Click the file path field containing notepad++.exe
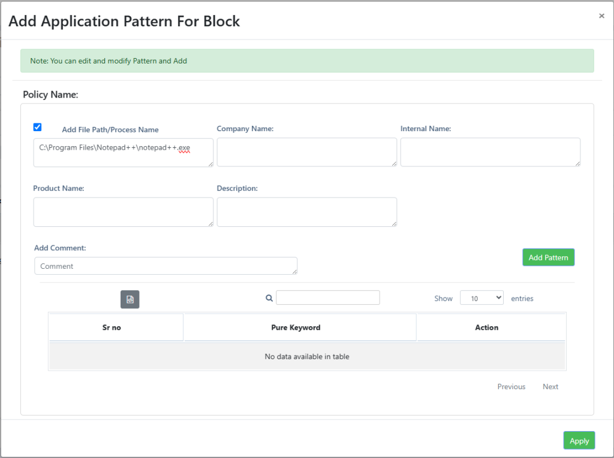Viewport: 614px width, 458px height. click(x=123, y=152)
